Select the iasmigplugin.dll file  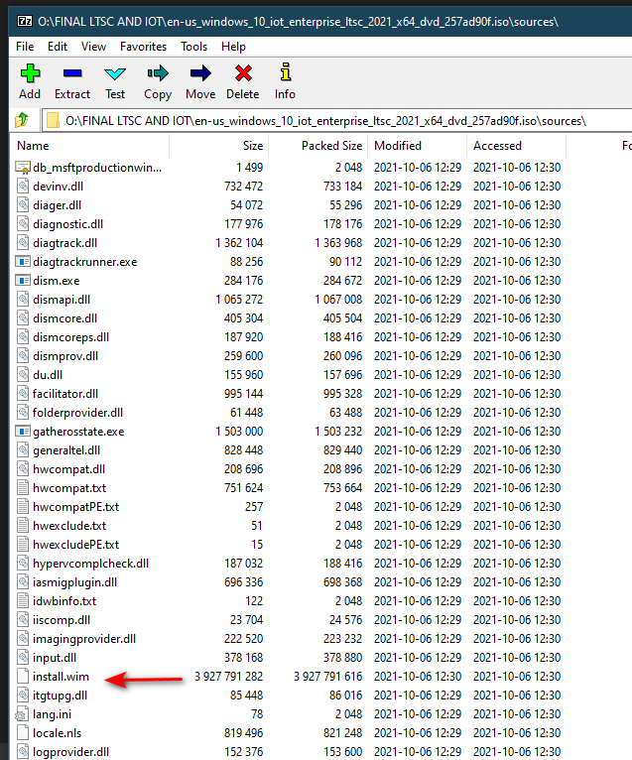(74, 582)
